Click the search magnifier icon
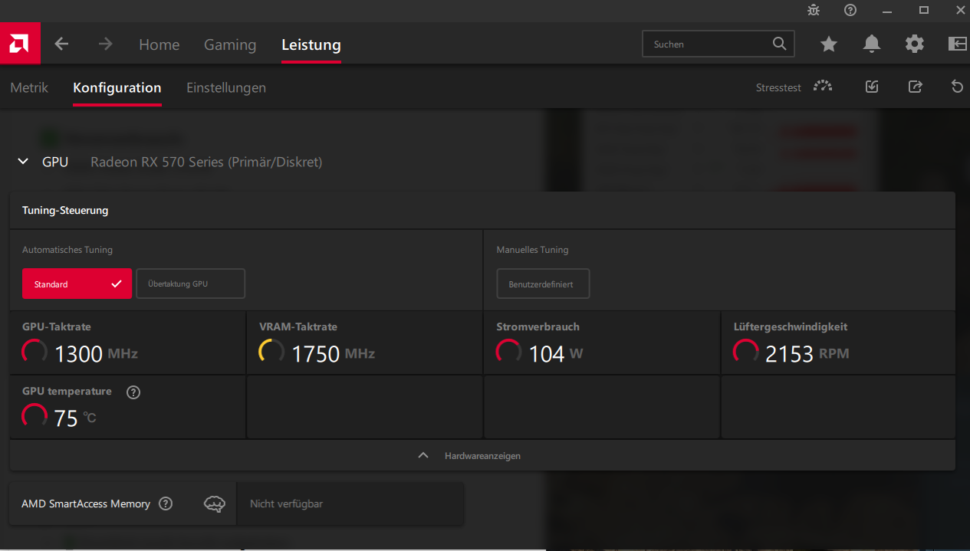The height and width of the screenshot is (551, 970). [x=780, y=44]
